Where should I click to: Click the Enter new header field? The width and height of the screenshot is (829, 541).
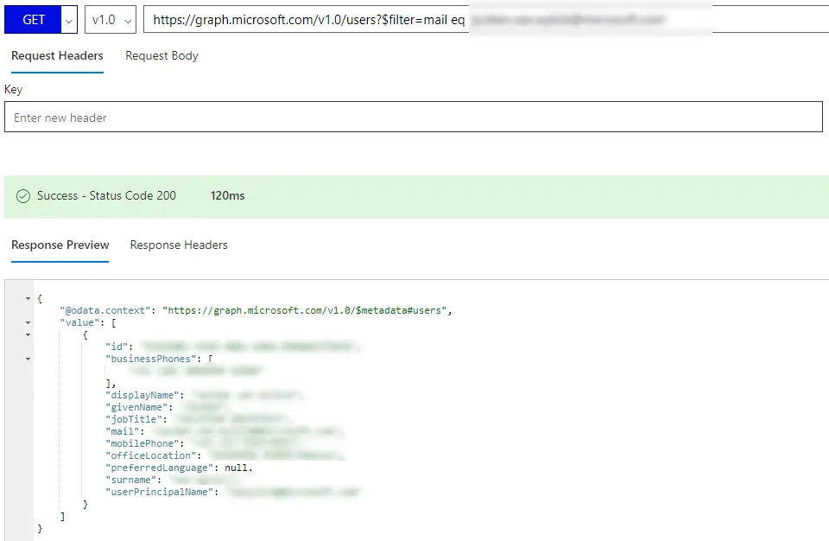coord(414,117)
